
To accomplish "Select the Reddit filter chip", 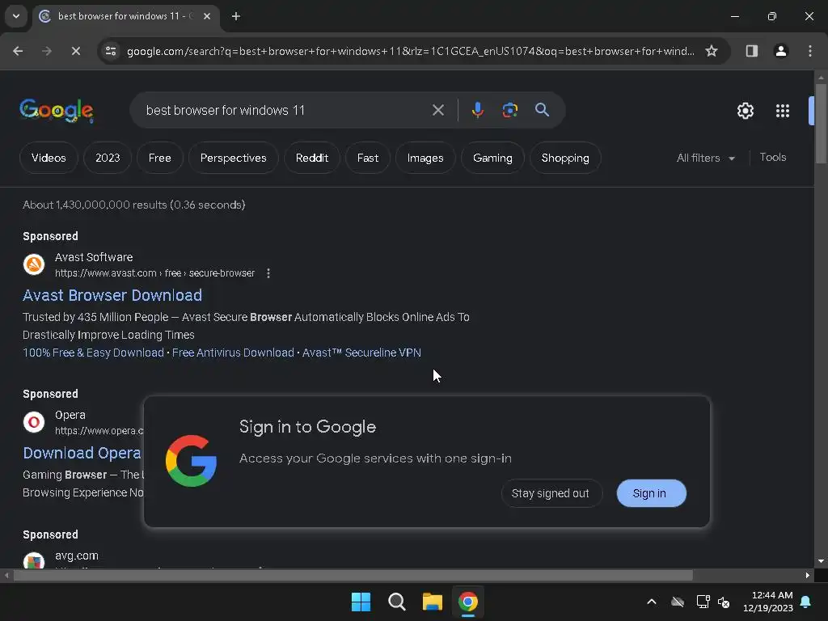I will tap(312, 158).
